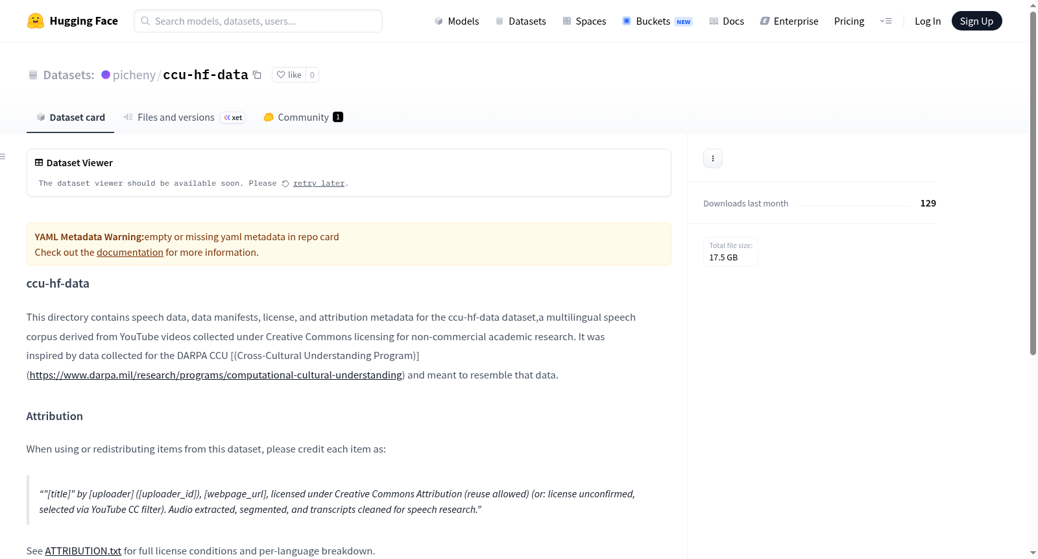The image size is (1038, 559).
Task: Click the Community tab count badge
Action: point(338,117)
